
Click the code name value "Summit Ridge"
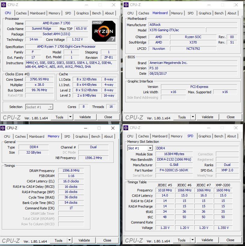41,28
